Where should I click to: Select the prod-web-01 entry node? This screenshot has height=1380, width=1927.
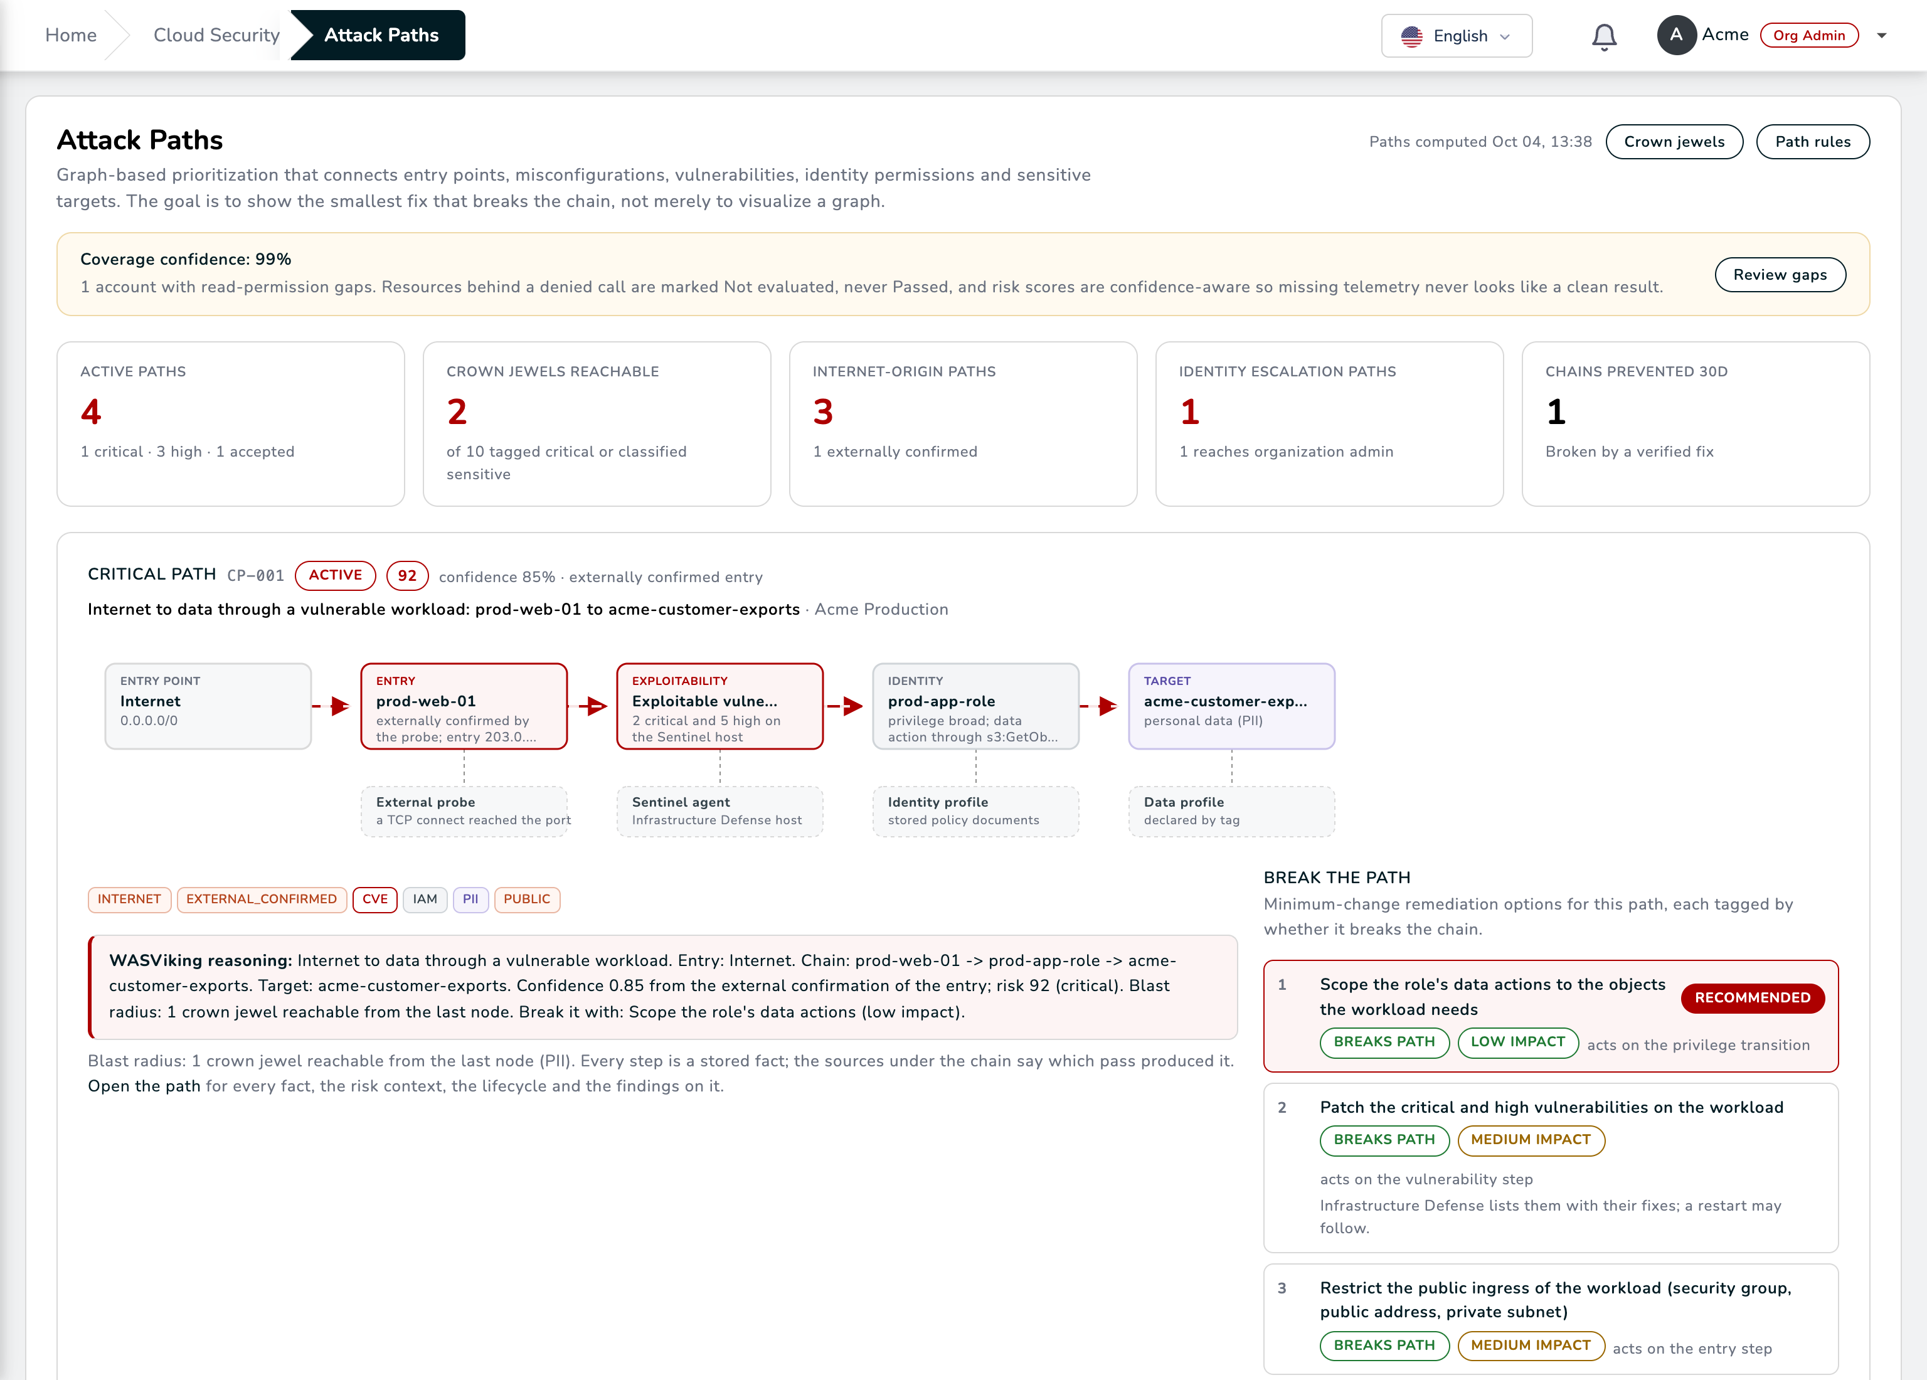pos(464,706)
